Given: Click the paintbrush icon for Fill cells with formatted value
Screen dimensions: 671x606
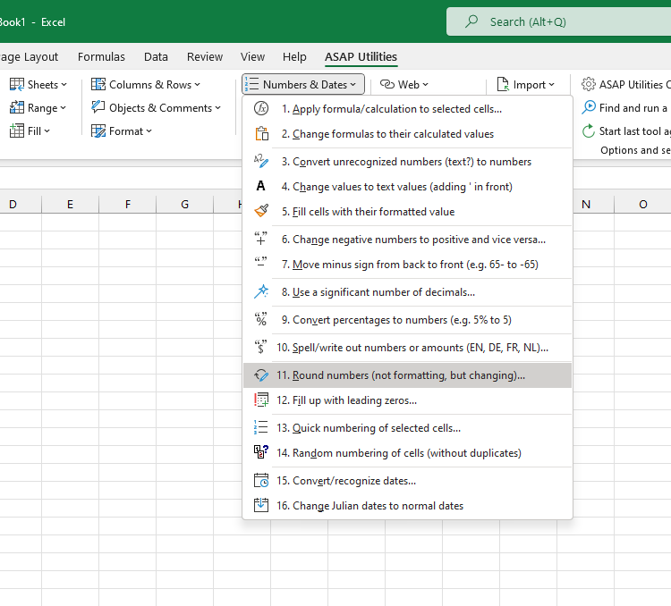Looking at the screenshot, I should point(261,211).
